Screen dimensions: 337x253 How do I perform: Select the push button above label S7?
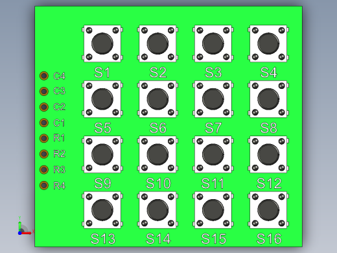tap(213, 99)
